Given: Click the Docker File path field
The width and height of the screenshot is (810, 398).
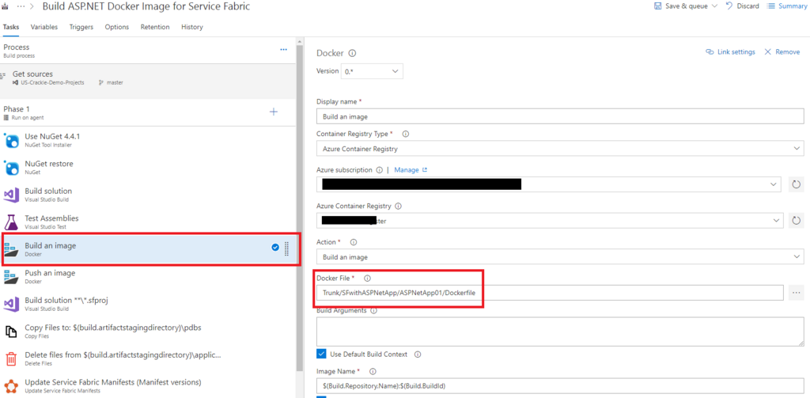Looking at the screenshot, I should tap(550, 293).
